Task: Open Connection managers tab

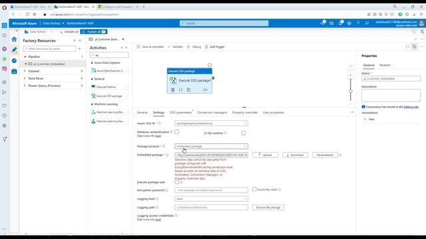Action: point(212,112)
